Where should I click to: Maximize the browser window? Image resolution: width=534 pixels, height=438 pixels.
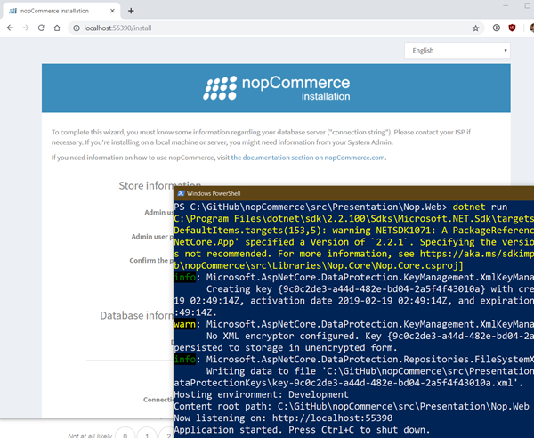click(x=528, y=5)
